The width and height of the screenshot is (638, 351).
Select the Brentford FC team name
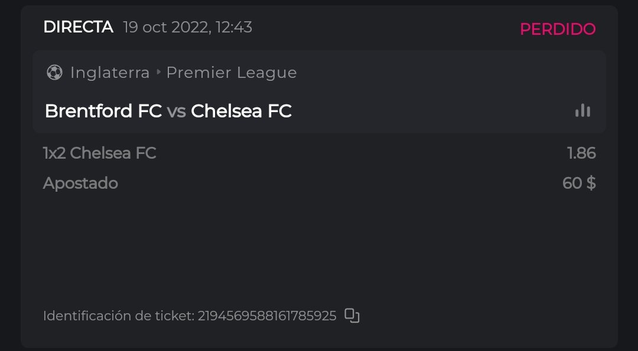103,111
